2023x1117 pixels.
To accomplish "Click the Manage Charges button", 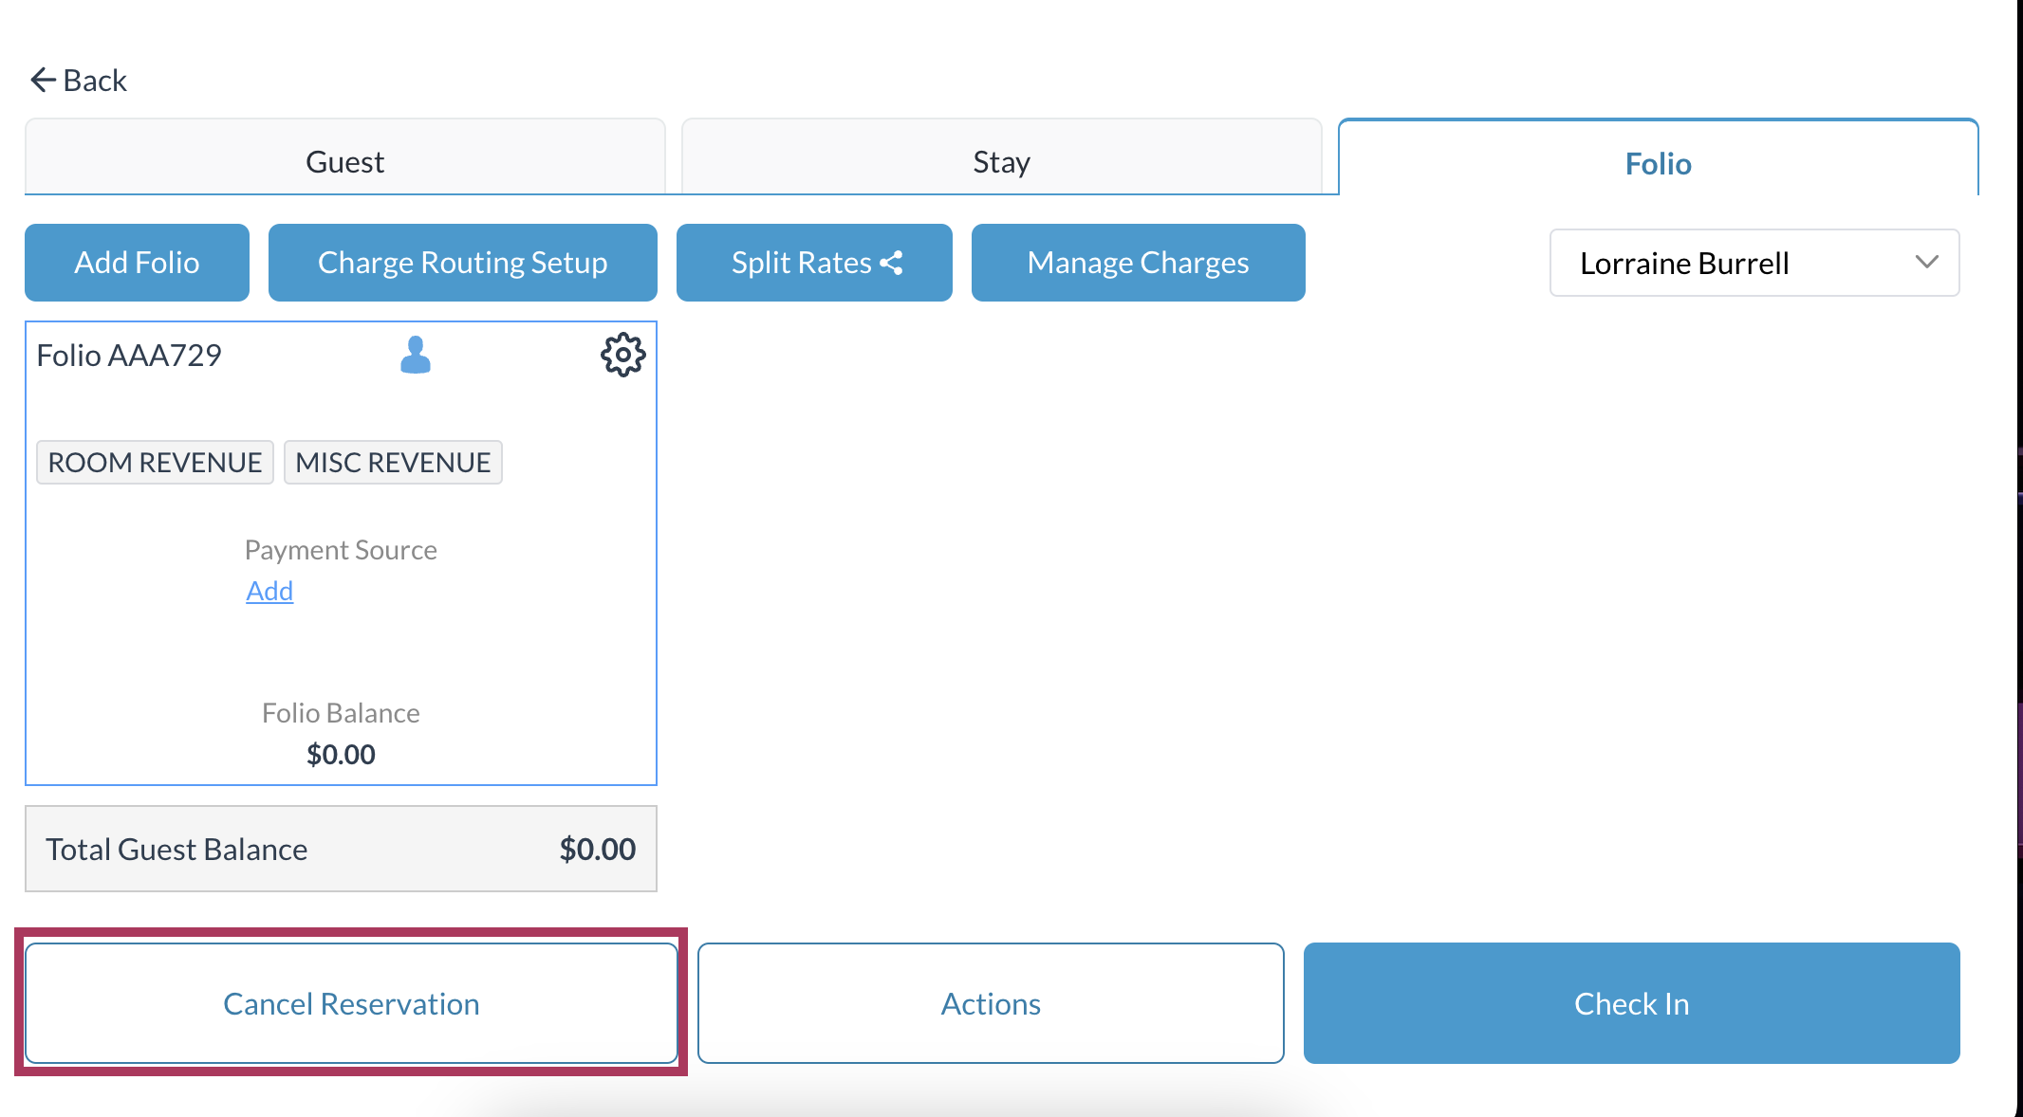I will 1138,263.
